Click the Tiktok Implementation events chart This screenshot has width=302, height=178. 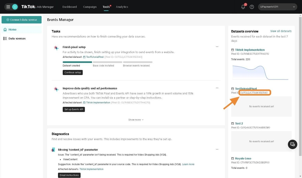pos(260,73)
